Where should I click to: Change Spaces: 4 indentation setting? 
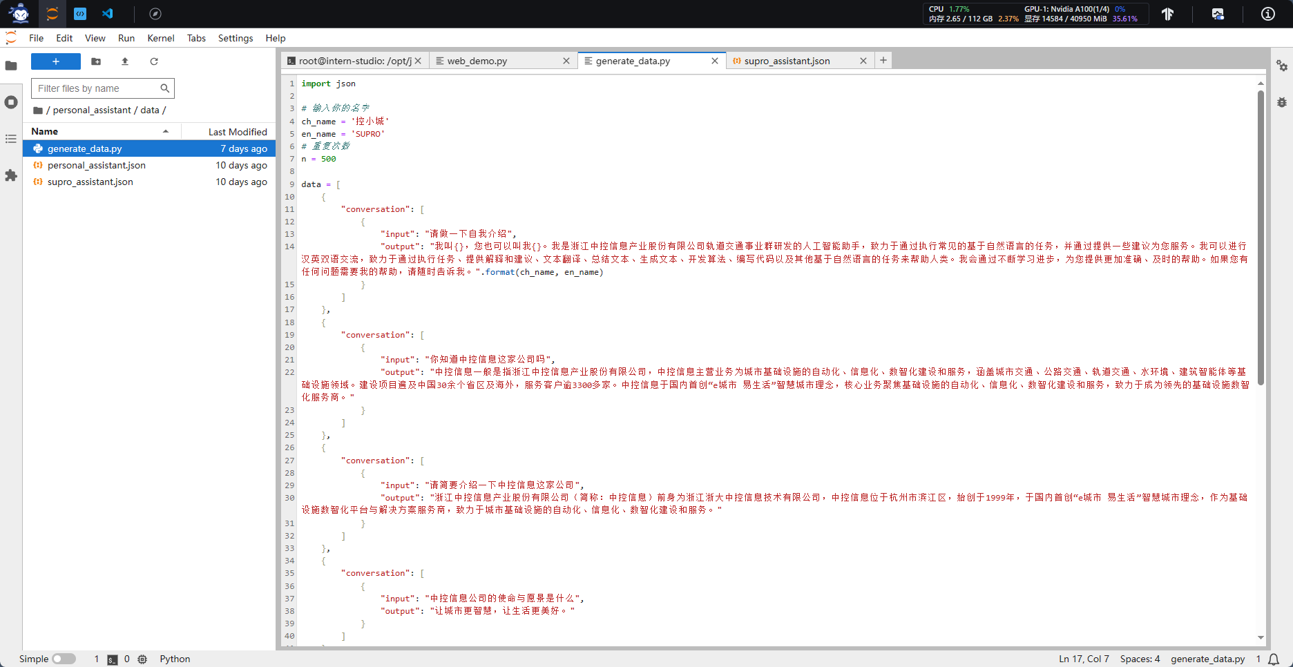tap(1140, 659)
